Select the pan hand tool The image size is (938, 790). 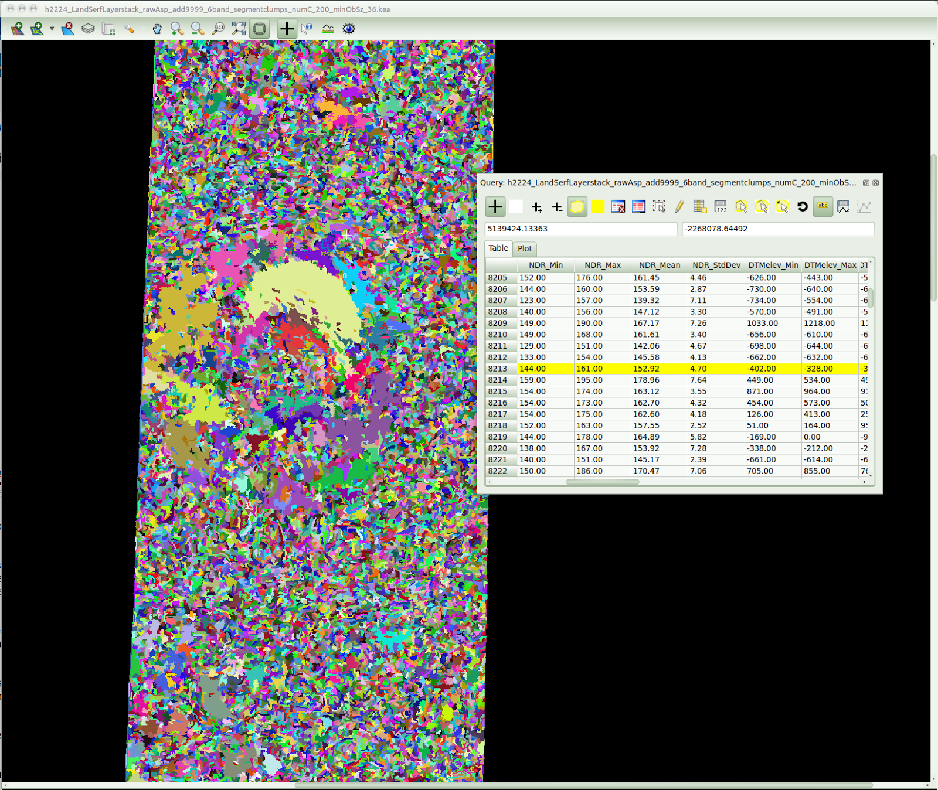pos(157,29)
